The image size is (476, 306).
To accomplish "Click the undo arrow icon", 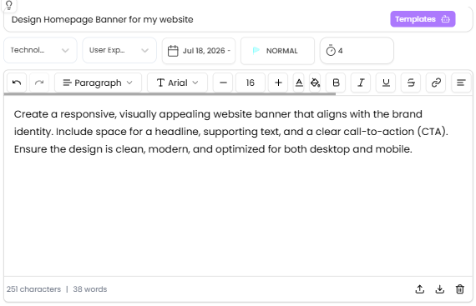I will tap(17, 83).
